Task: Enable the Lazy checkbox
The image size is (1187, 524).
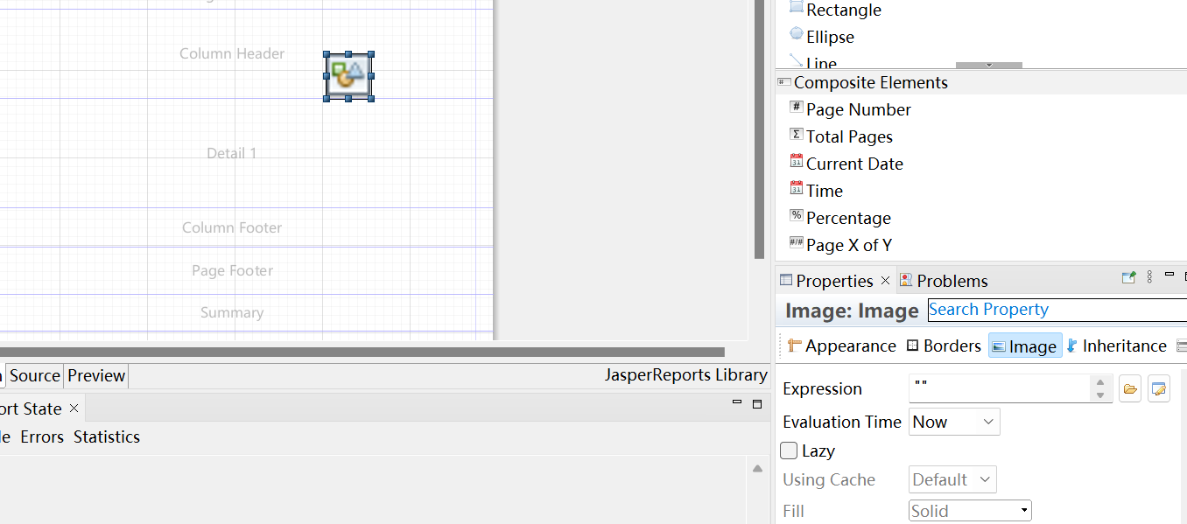Action: [x=789, y=451]
